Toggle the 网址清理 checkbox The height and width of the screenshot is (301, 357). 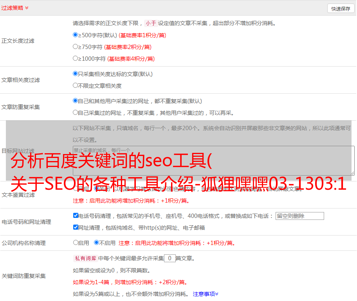[76, 227]
